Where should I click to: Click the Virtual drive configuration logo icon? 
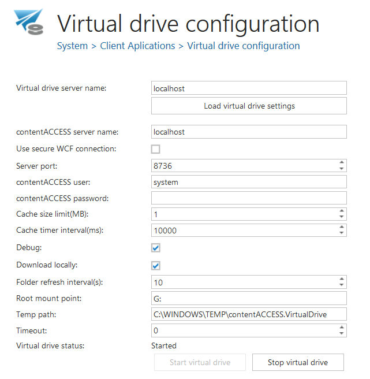coord(28,22)
